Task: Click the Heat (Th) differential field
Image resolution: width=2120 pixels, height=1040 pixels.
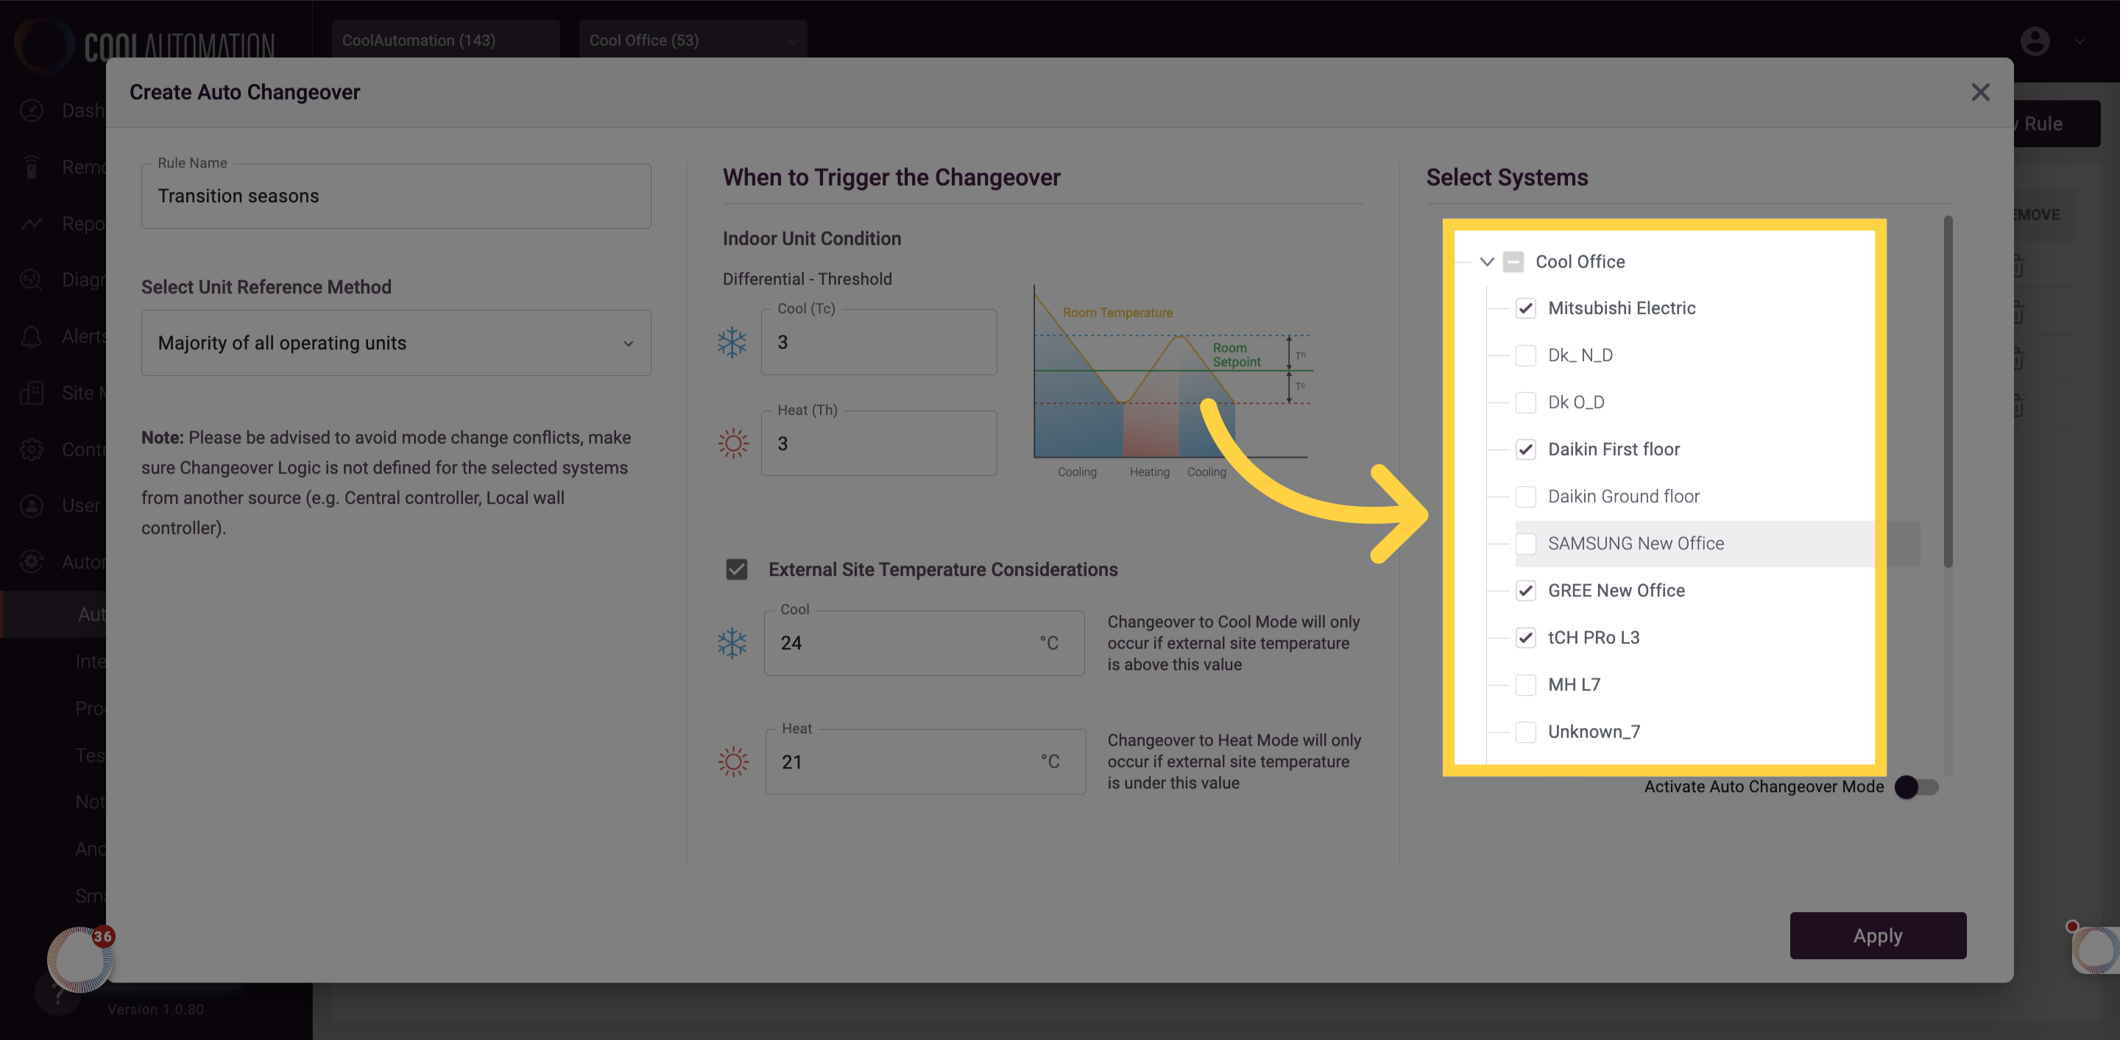Action: (878, 443)
